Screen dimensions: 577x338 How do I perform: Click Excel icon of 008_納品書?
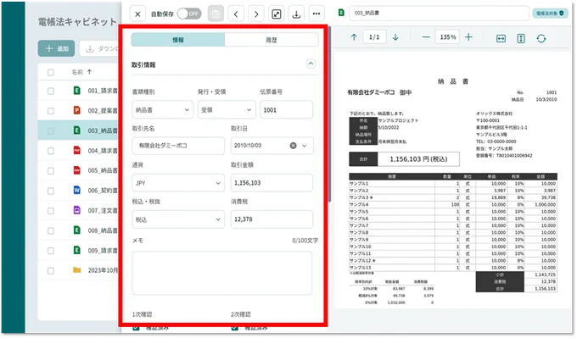tap(77, 230)
